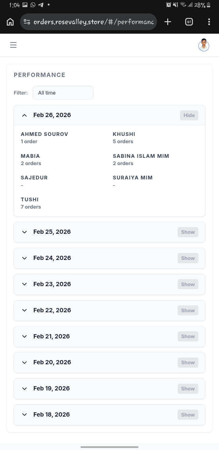Go to browser home page
This screenshot has height=450, width=219.
[x=10, y=22]
